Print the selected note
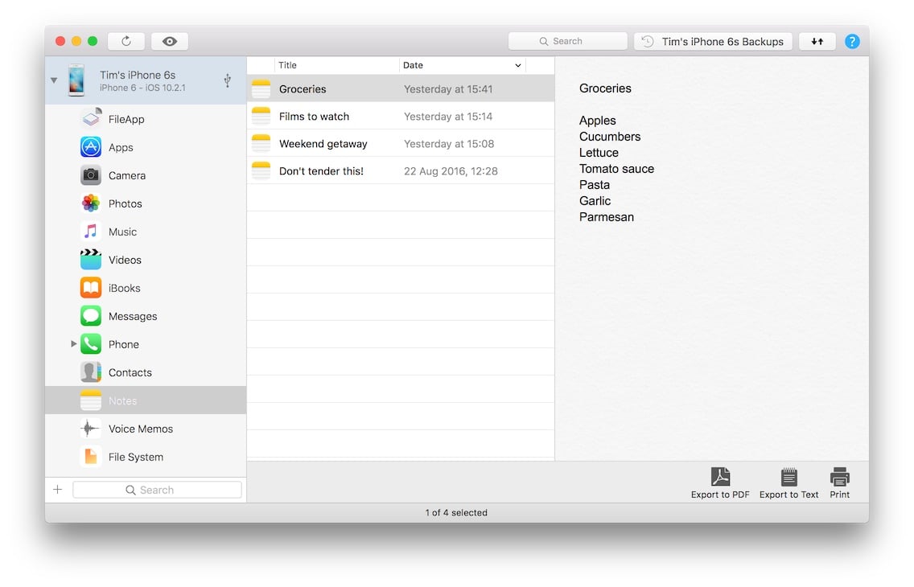914x587 pixels. coord(840,483)
